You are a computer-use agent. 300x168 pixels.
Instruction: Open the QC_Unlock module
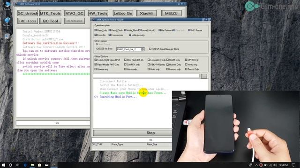point(28,13)
